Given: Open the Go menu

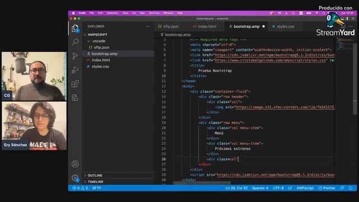Looking at the screenshot, I should click(134, 13).
